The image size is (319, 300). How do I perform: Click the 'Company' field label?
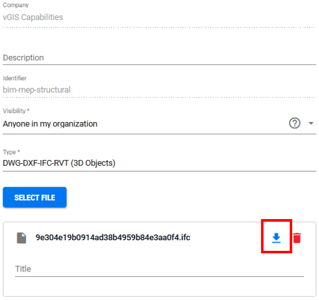tap(16, 5)
